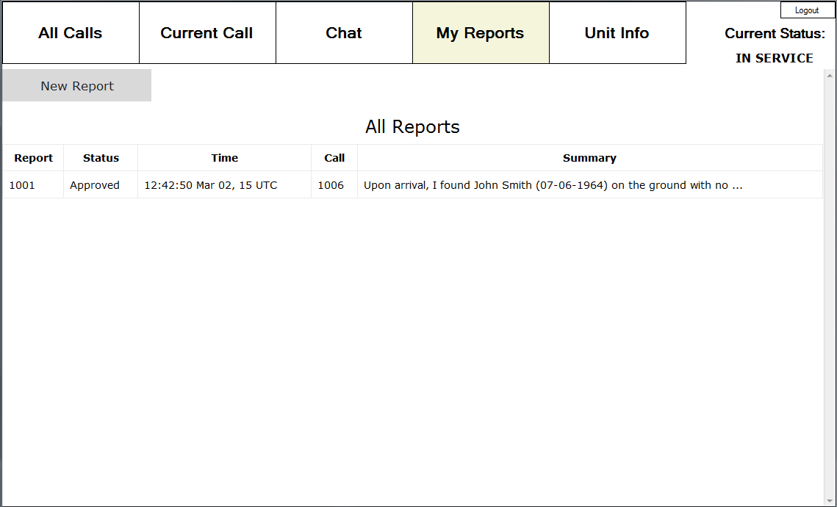Open the All Calls tab

point(71,33)
